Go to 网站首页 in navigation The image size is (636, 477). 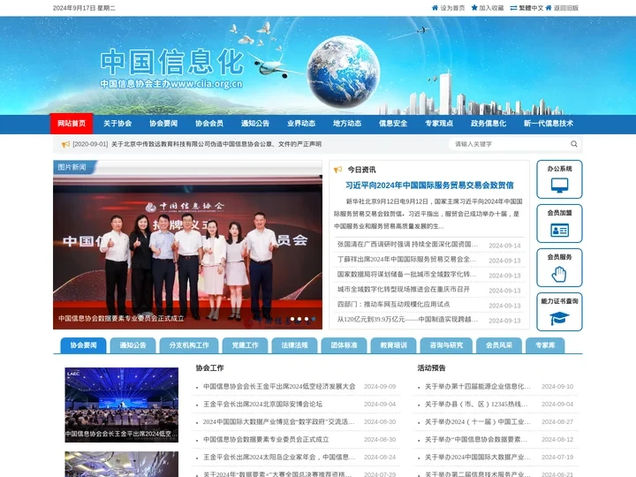(x=72, y=124)
